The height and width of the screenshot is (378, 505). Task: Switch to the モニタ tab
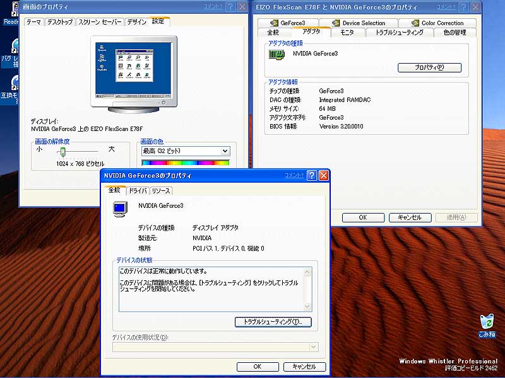pyautogui.click(x=347, y=33)
